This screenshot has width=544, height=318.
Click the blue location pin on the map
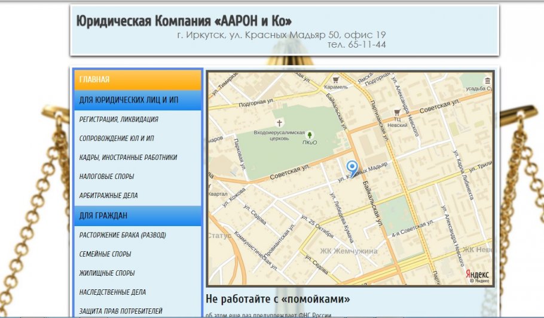coord(353,168)
